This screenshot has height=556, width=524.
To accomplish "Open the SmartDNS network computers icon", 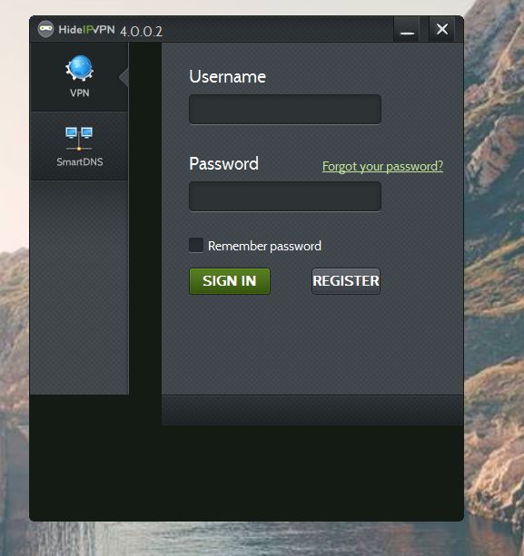I will (79, 139).
